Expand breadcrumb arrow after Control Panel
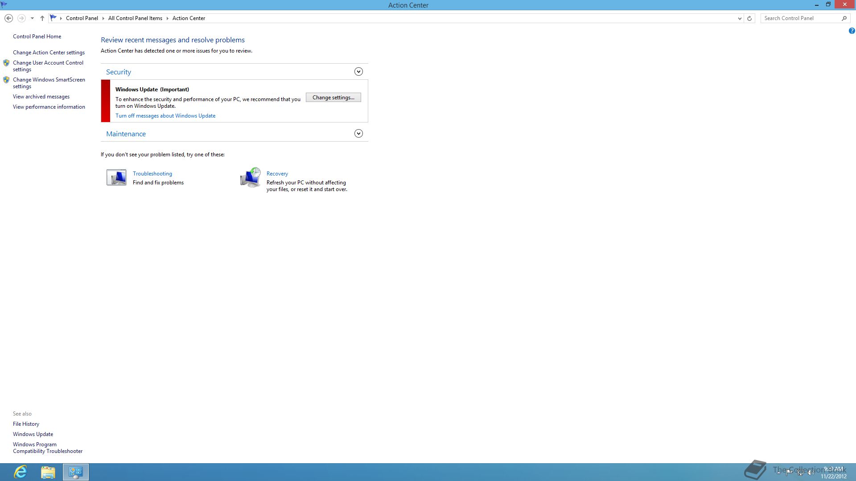The image size is (856, 481). click(103, 18)
